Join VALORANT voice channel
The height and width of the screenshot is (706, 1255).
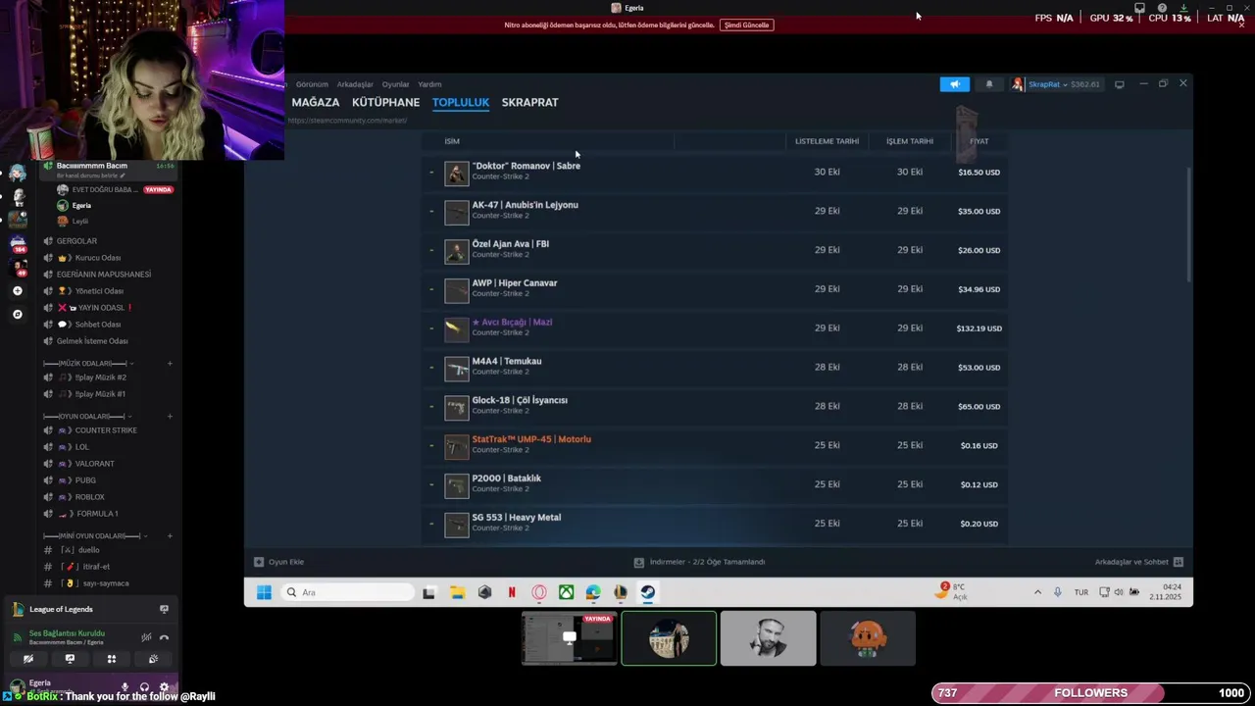[x=94, y=464]
